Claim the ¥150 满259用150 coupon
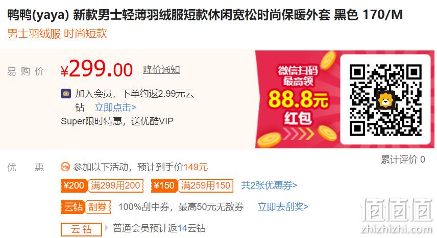 [x=192, y=186]
